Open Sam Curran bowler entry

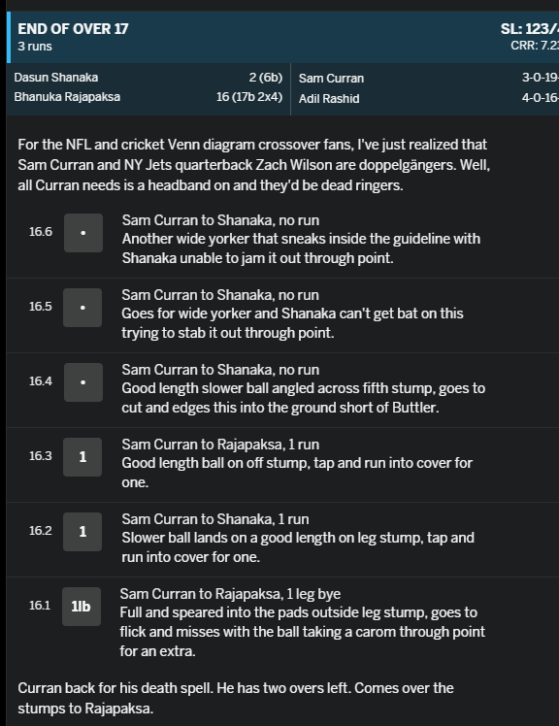coord(331,79)
